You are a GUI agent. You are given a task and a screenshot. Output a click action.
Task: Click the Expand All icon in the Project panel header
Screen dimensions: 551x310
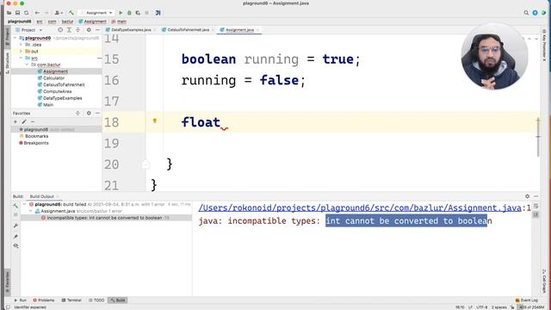click(x=69, y=30)
